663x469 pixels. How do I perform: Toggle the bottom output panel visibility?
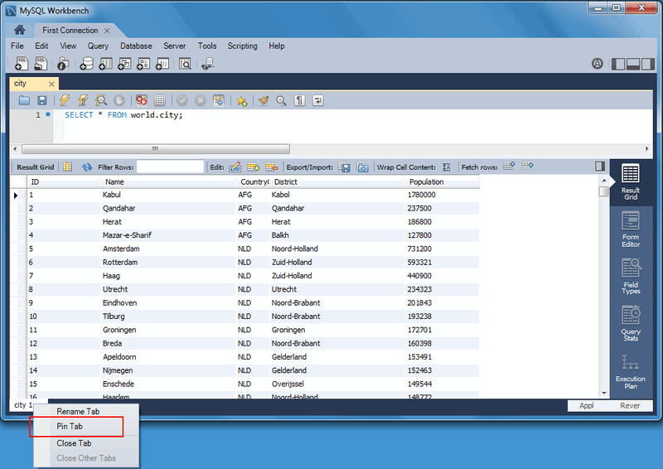(633, 64)
